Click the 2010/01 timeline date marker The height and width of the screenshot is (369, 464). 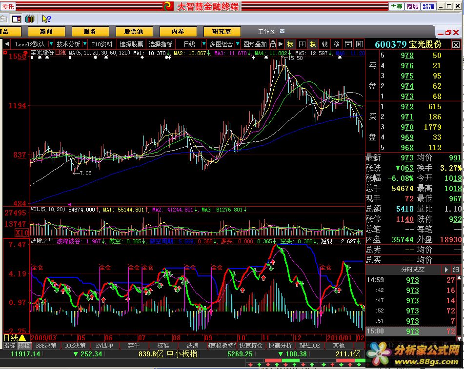(339, 338)
